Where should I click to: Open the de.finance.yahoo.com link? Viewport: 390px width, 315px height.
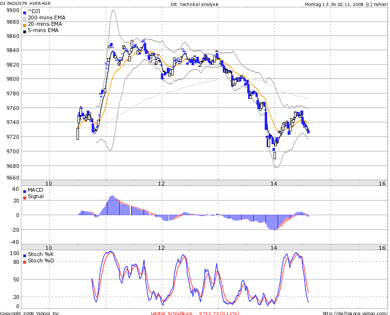point(354,312)
